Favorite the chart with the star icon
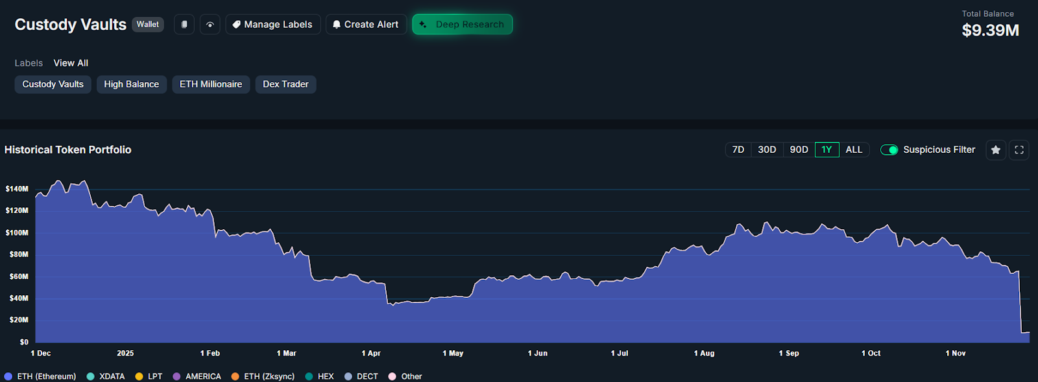 tap(996, 150)
